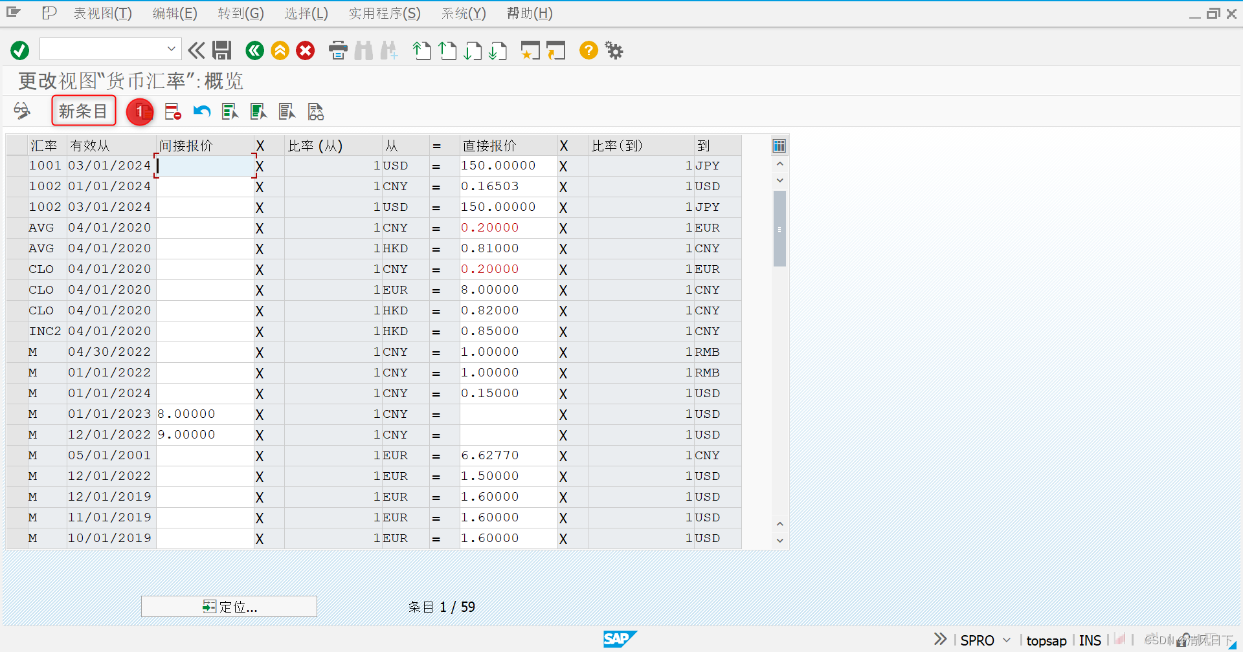Save the currency exchange rate entries
Image resolution: width=1243 pixels, height=652 pixels.
[222, 50]
